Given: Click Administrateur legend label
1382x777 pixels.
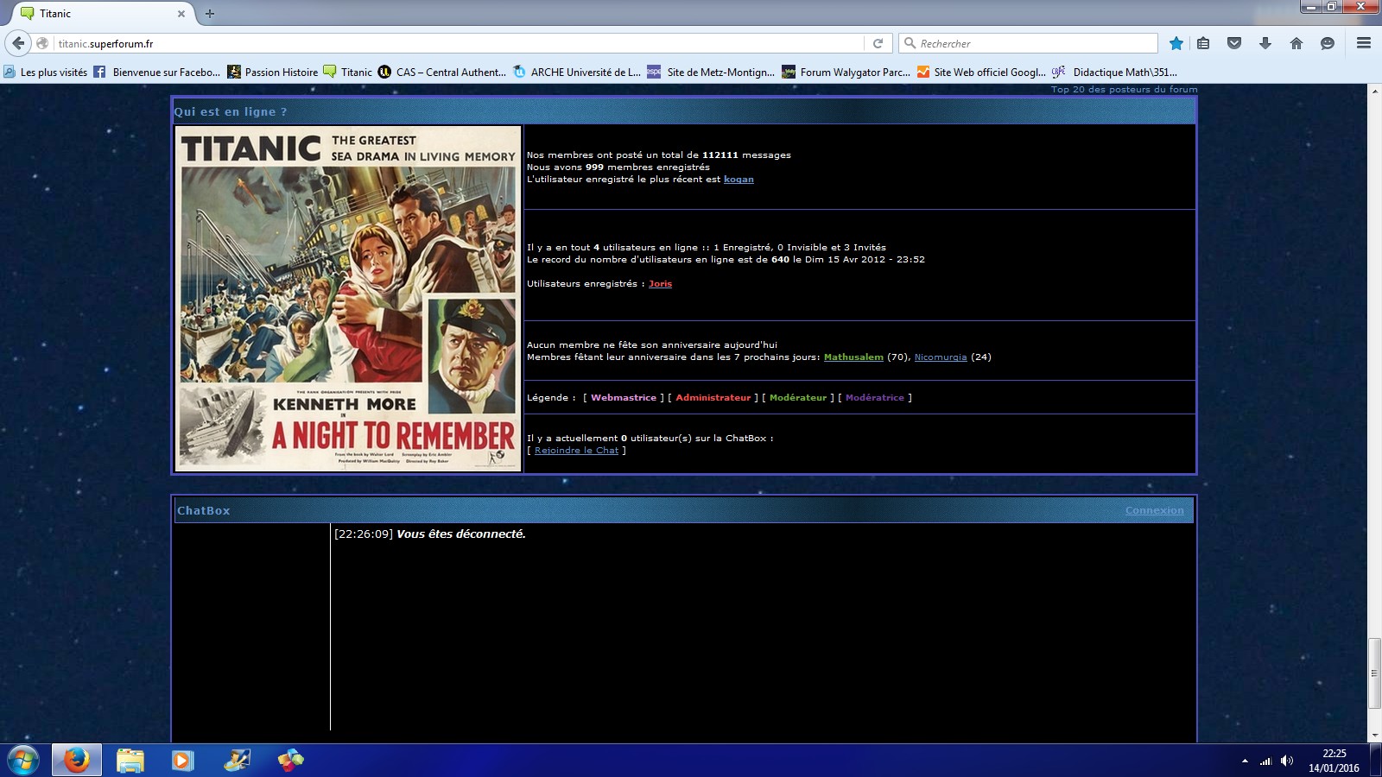Looking at the screenshot, I should pyautogui.click(x=713, y=398).
